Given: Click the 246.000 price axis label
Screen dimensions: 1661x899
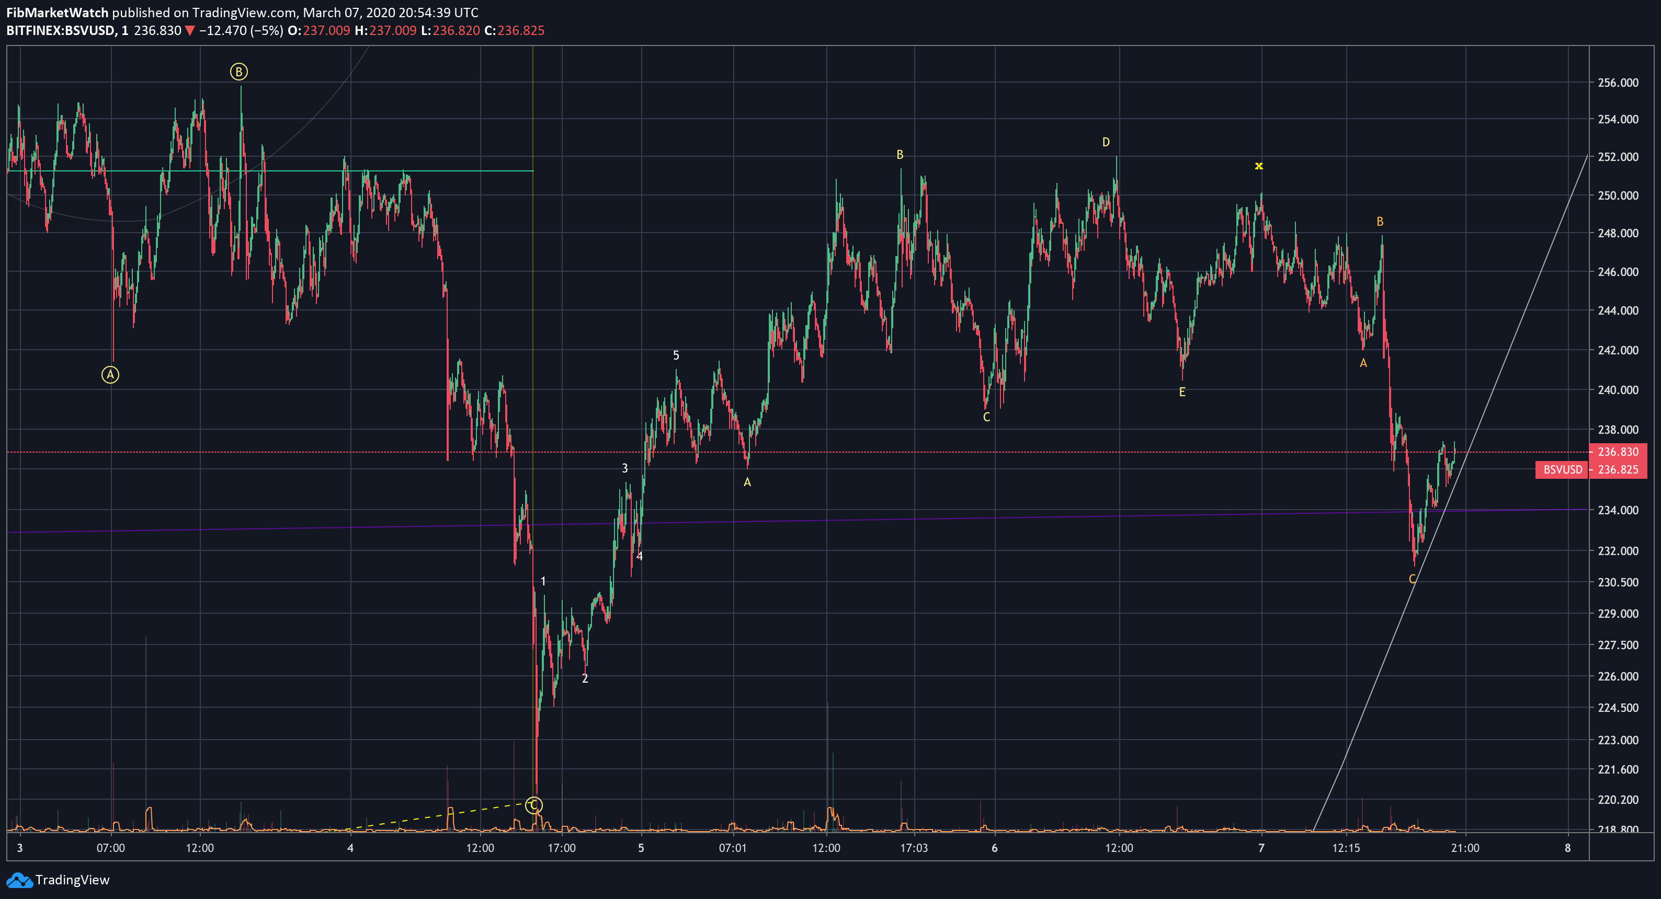Looking at the screenshot, I should [1618, 272].
